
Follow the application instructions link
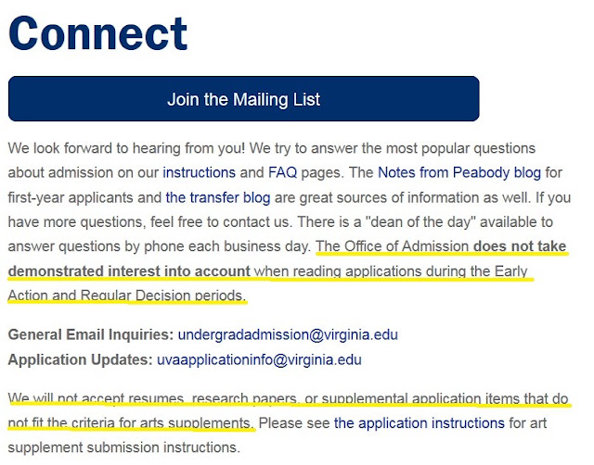click(420, 423)
